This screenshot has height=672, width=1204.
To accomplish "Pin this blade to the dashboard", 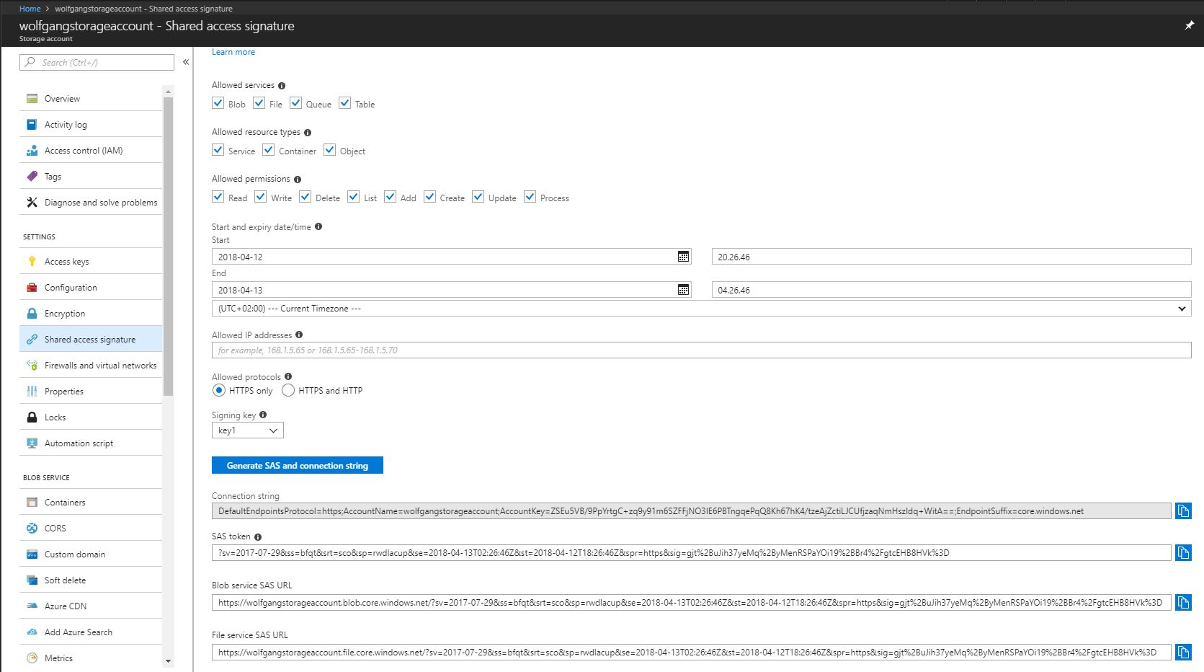I will pos(1188,24).
